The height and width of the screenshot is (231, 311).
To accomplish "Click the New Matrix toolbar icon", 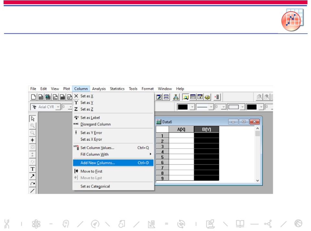I will click(63, 97).
